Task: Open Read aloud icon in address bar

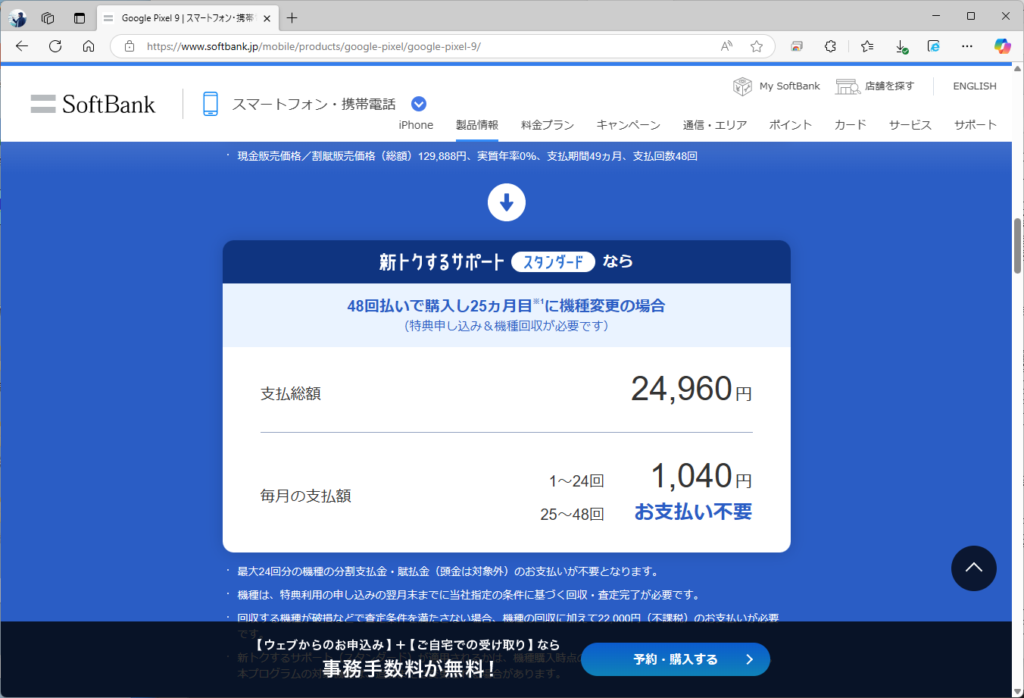Action: tap(726, 46)
